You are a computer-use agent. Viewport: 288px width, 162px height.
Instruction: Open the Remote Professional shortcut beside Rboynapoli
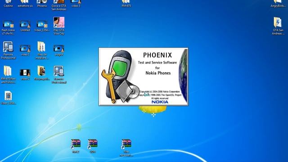[x=59, y=75]
